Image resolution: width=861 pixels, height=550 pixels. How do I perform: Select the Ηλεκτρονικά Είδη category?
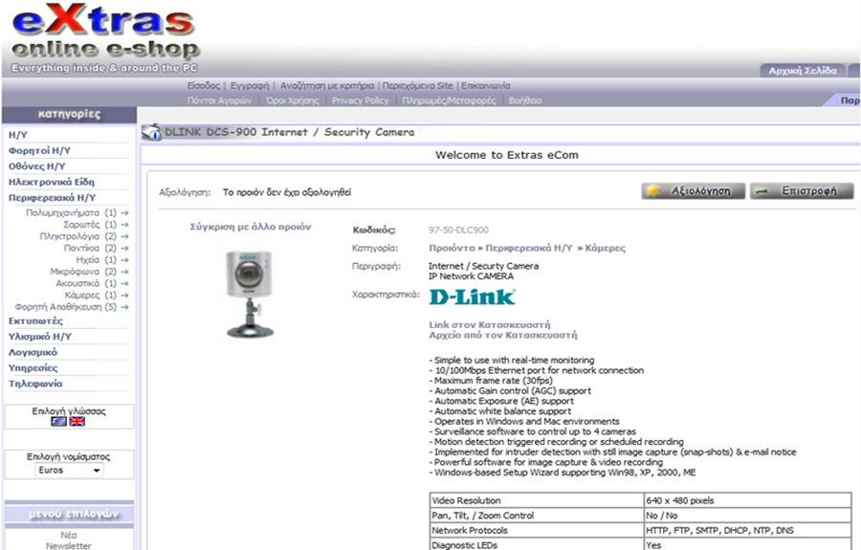point(51,182)
